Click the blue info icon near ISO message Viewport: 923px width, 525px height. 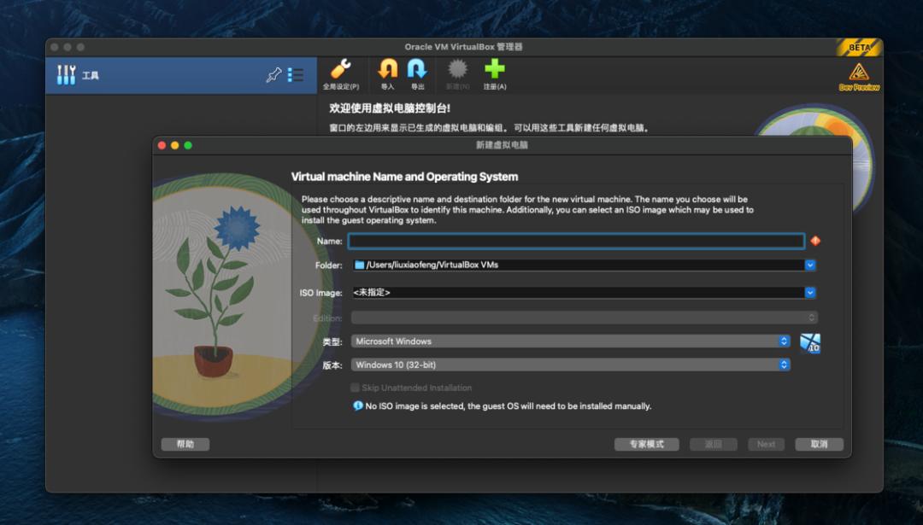(358, 406)
